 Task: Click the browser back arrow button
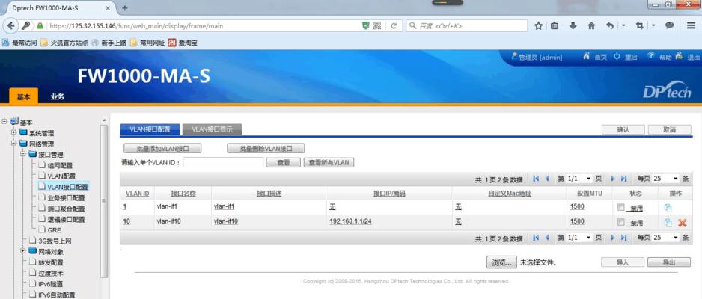(11, 26)
